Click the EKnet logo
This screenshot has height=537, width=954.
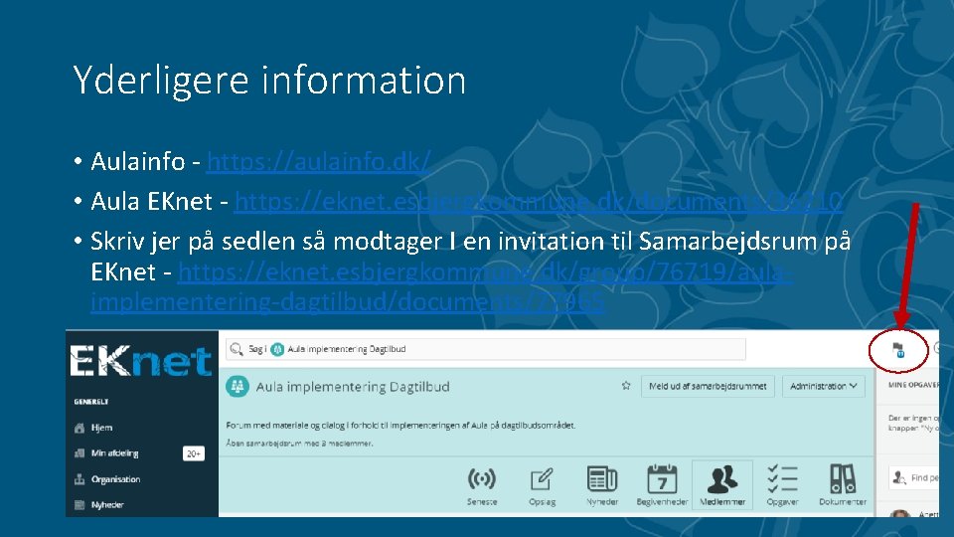[140, 360]
